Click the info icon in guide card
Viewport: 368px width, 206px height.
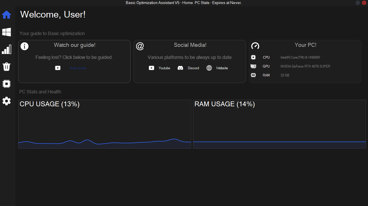click(x=25, y=46)
